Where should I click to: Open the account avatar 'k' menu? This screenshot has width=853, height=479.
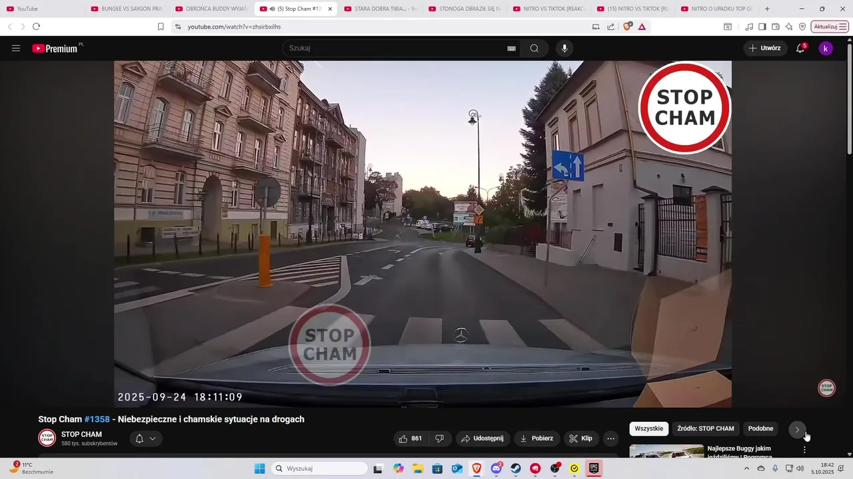click(826, 48)
